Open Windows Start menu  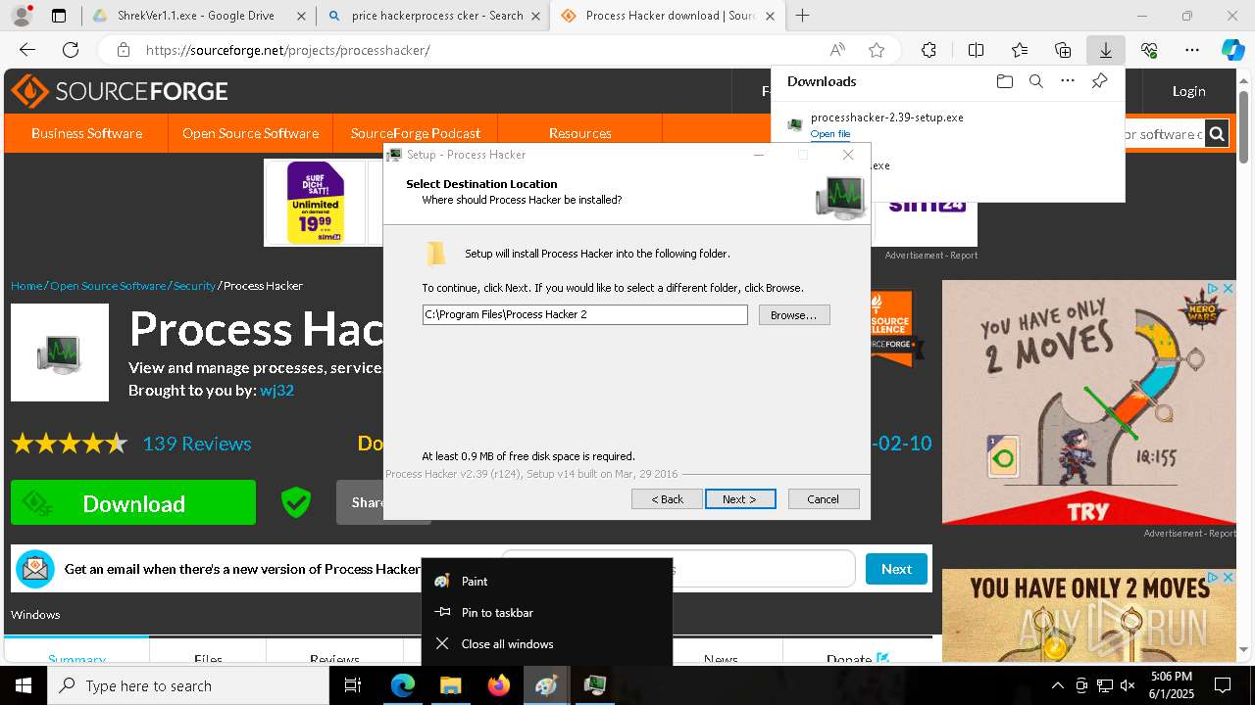pyautogui.click(x=24, y=685)
